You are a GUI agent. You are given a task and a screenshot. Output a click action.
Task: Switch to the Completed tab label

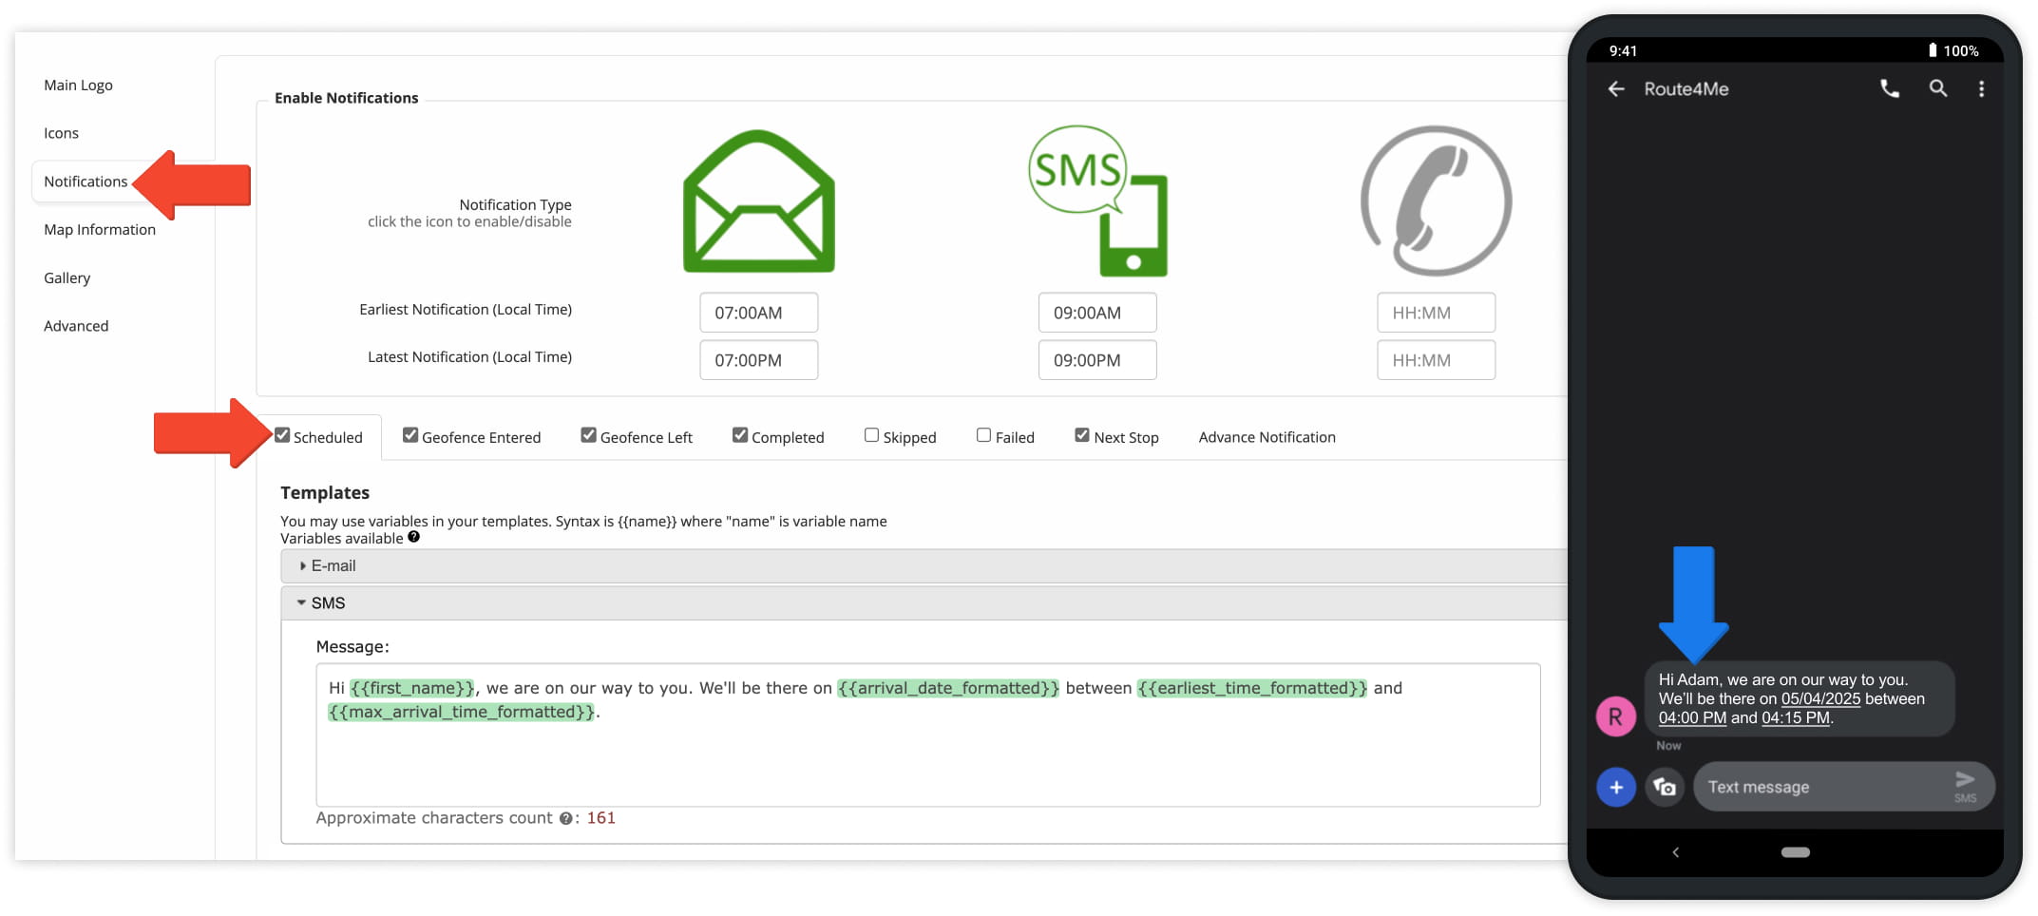tap(788, 437)
